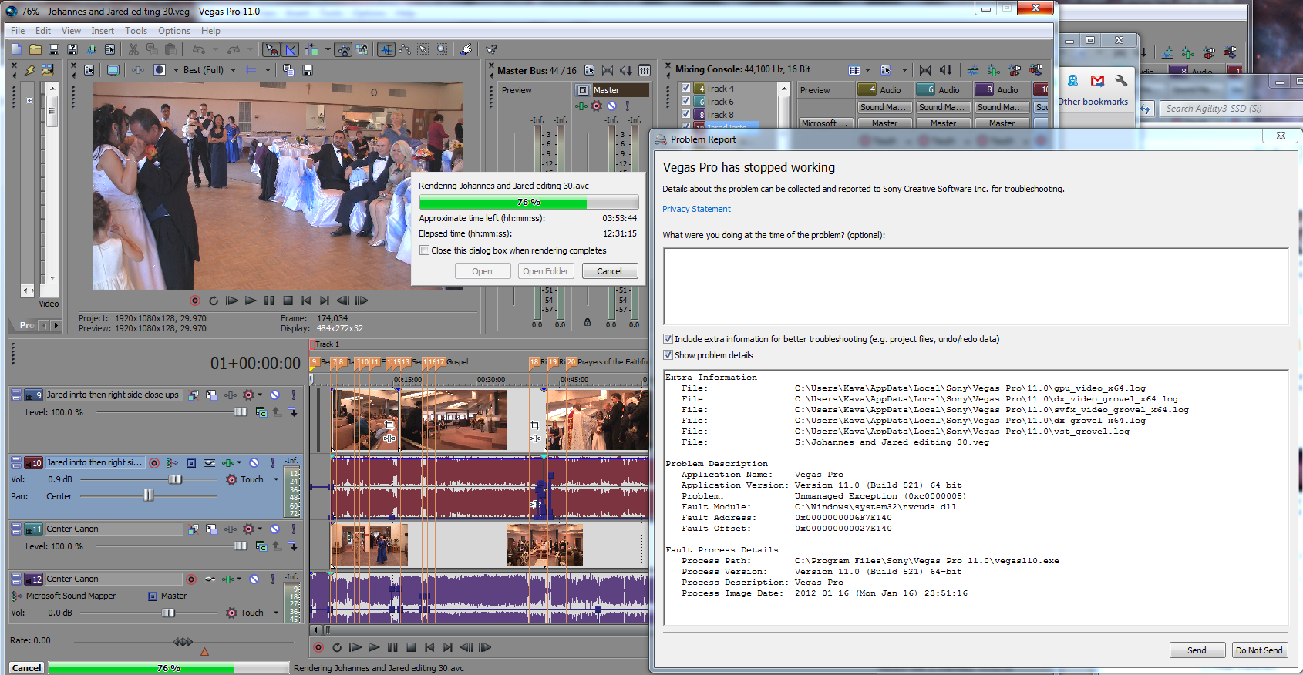The height and width of the screenshot is (675, 1303).
Task: Save snapshot to file in preview
Action: tap(307, 70)
